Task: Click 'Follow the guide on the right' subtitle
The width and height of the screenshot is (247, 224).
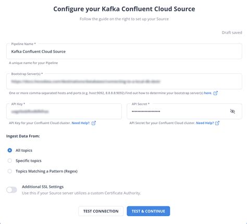Action: click(x=124, y=19)
